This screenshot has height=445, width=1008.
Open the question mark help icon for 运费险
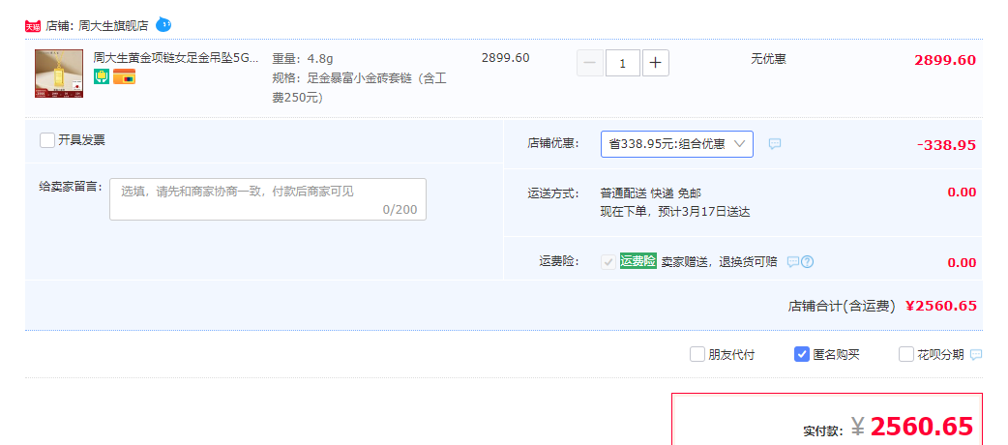click(x=808, y=262)
